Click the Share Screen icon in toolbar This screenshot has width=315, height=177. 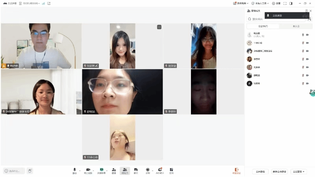[102, 170]
